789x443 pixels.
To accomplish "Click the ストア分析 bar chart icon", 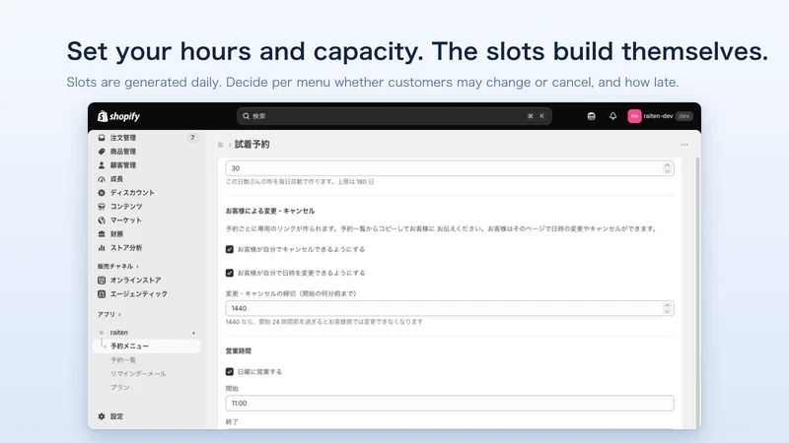I will tap(102, 248).
